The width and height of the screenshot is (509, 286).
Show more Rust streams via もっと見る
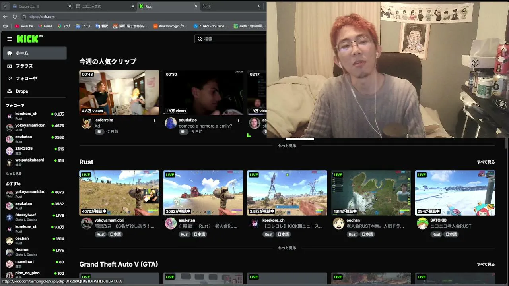tap(287, 248)
